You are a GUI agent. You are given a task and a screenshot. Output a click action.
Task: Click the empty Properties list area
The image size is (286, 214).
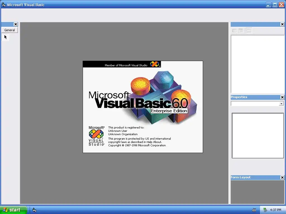pos(258,136)
